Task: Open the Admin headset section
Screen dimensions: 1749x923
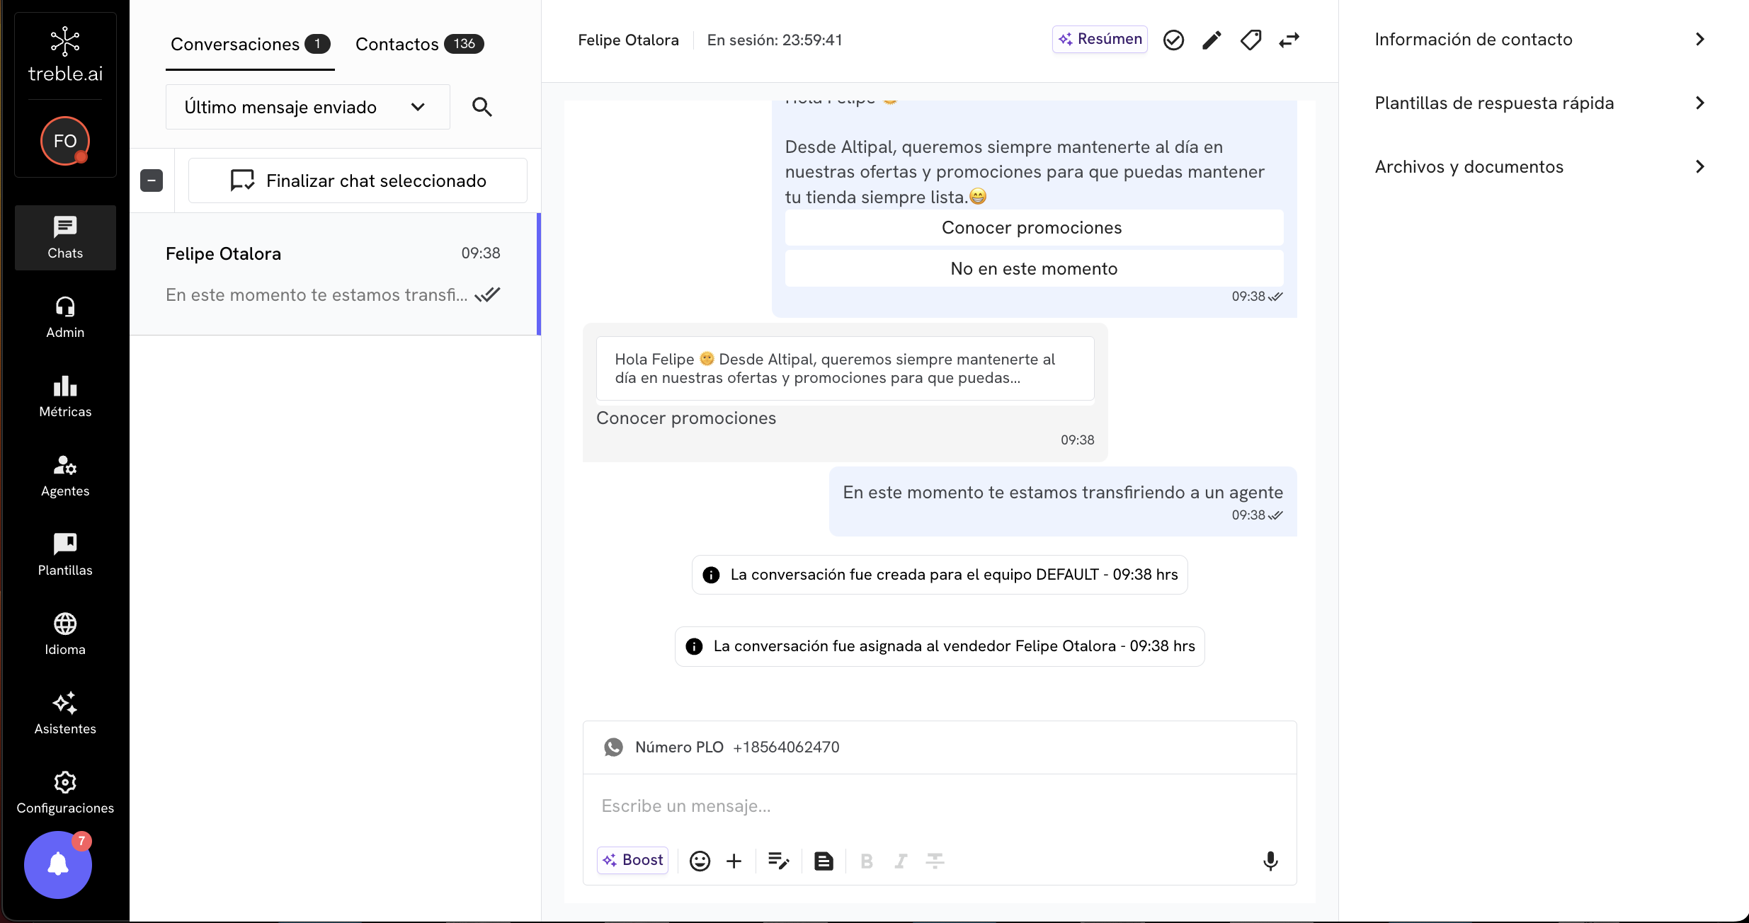Action: 65,317
